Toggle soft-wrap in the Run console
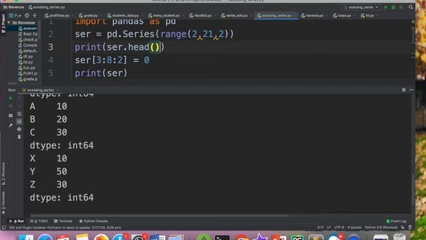The image size is (426, 240). 19,114
